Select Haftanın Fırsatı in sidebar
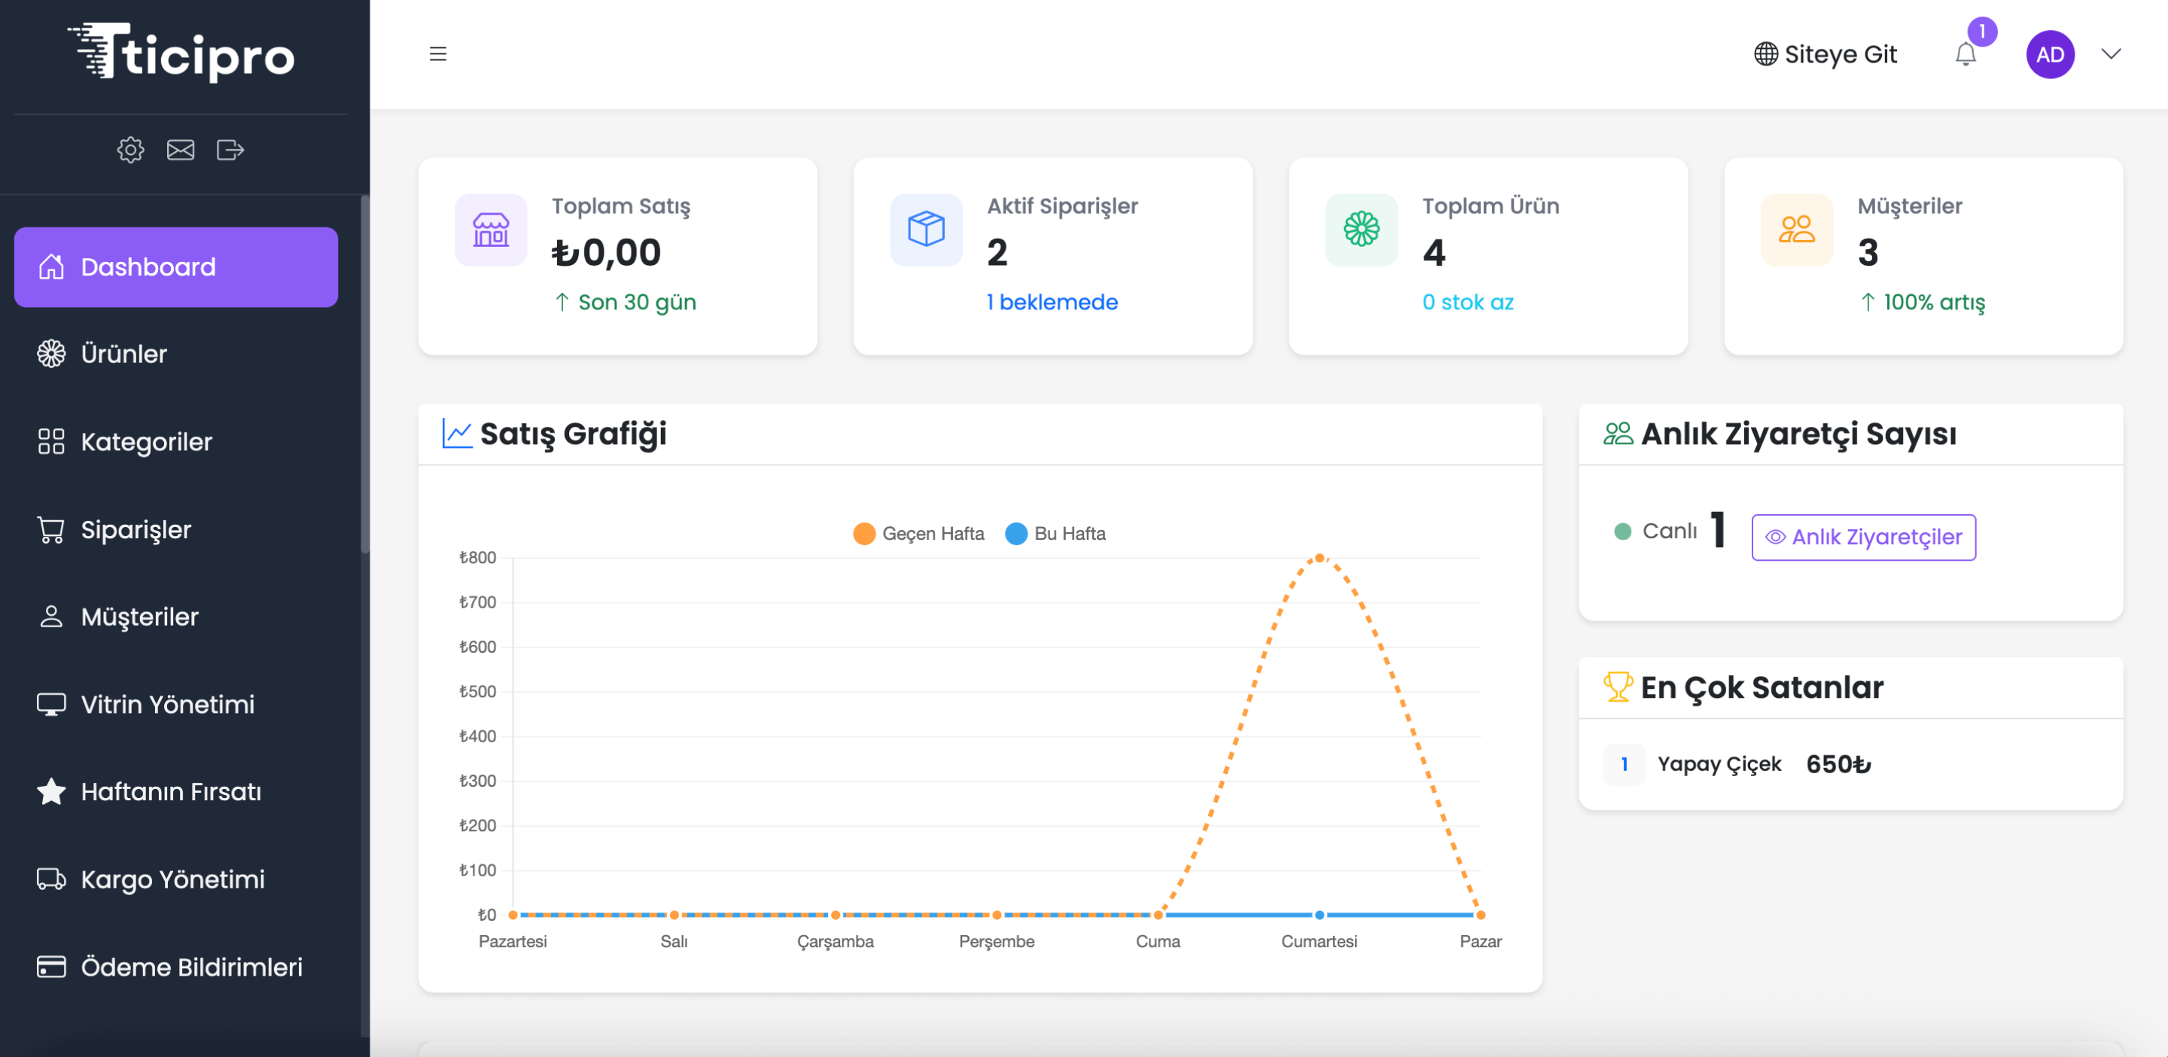Viewport: 2168px width, 1057px height. tap(171, 792)
